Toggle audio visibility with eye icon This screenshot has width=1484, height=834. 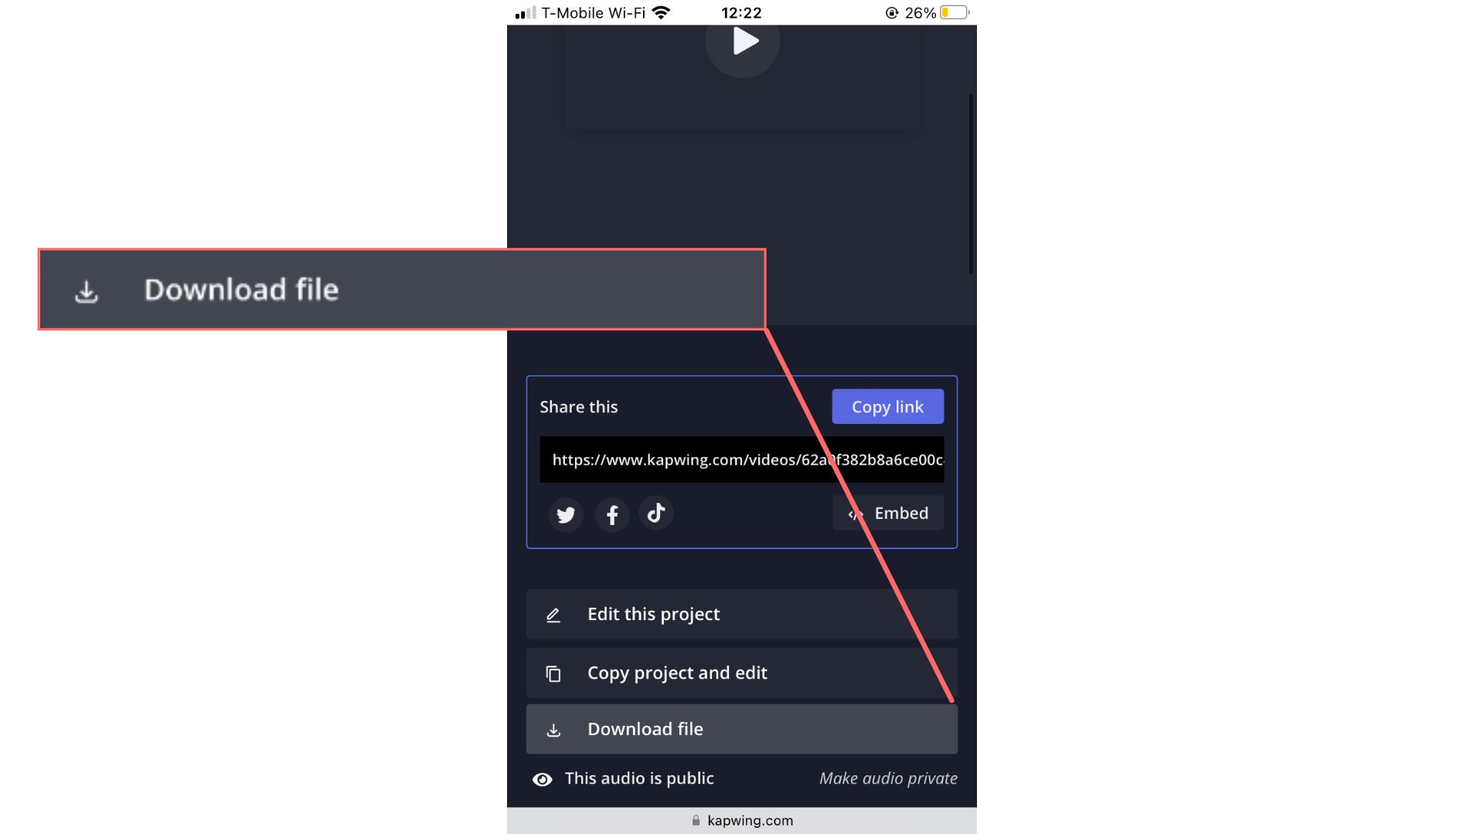click(543, 779)
